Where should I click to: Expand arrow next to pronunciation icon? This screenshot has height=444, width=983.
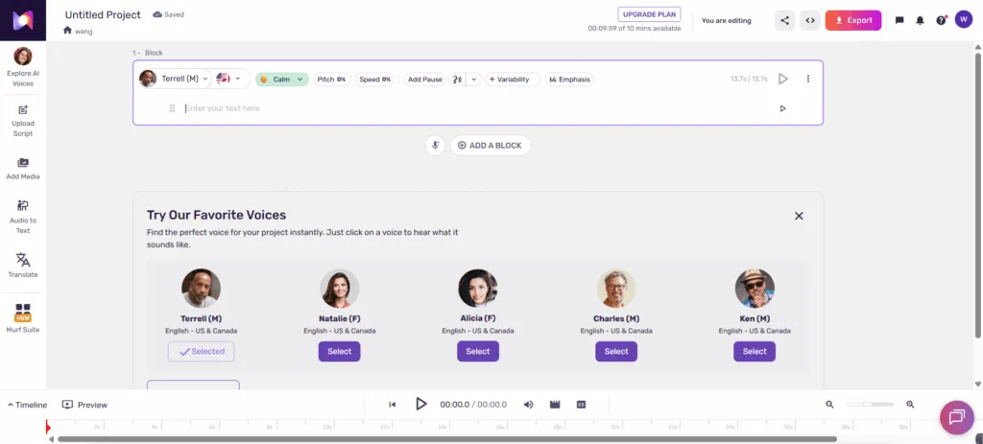click(474, 80)
